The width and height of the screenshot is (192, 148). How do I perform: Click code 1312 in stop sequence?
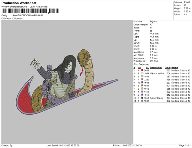pos(168,95)
